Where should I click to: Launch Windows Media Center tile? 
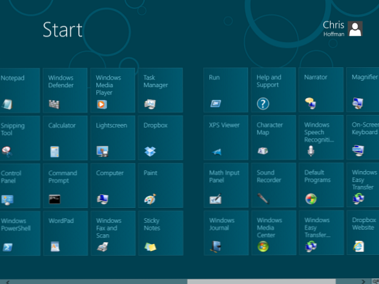[x=274, y=233]
